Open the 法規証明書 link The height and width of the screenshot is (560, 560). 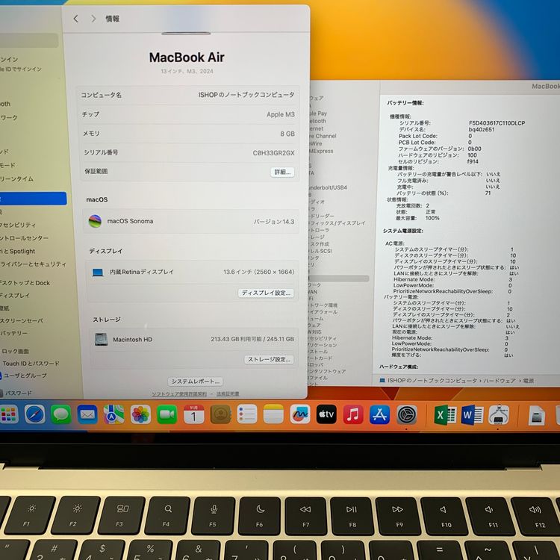(x=228, y=394)
